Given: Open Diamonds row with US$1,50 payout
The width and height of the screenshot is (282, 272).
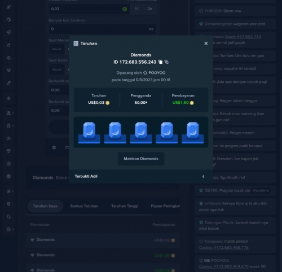Looking at the screenshot, I should tap(103, 255).
